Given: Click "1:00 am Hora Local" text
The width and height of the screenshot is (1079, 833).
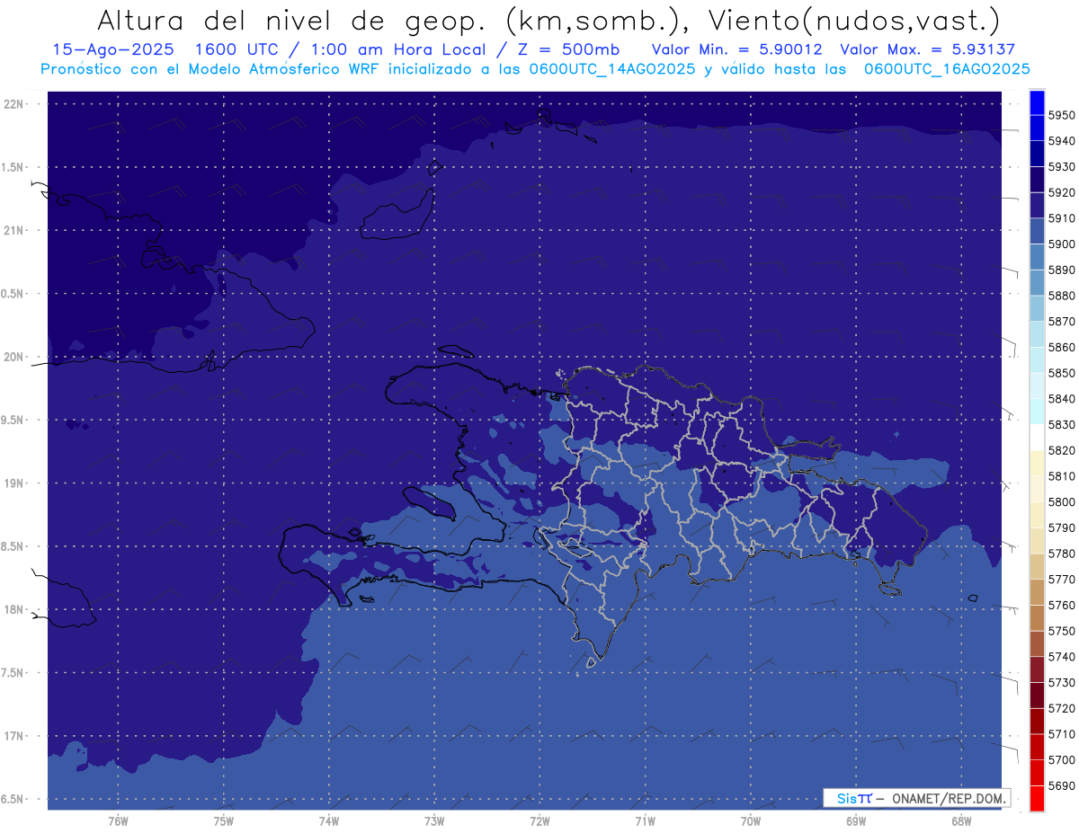Looking at the screenshot, I should (x=399, y=49).
